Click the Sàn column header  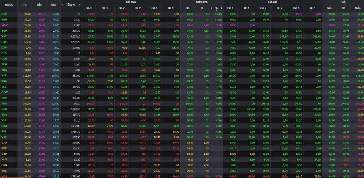53,5
